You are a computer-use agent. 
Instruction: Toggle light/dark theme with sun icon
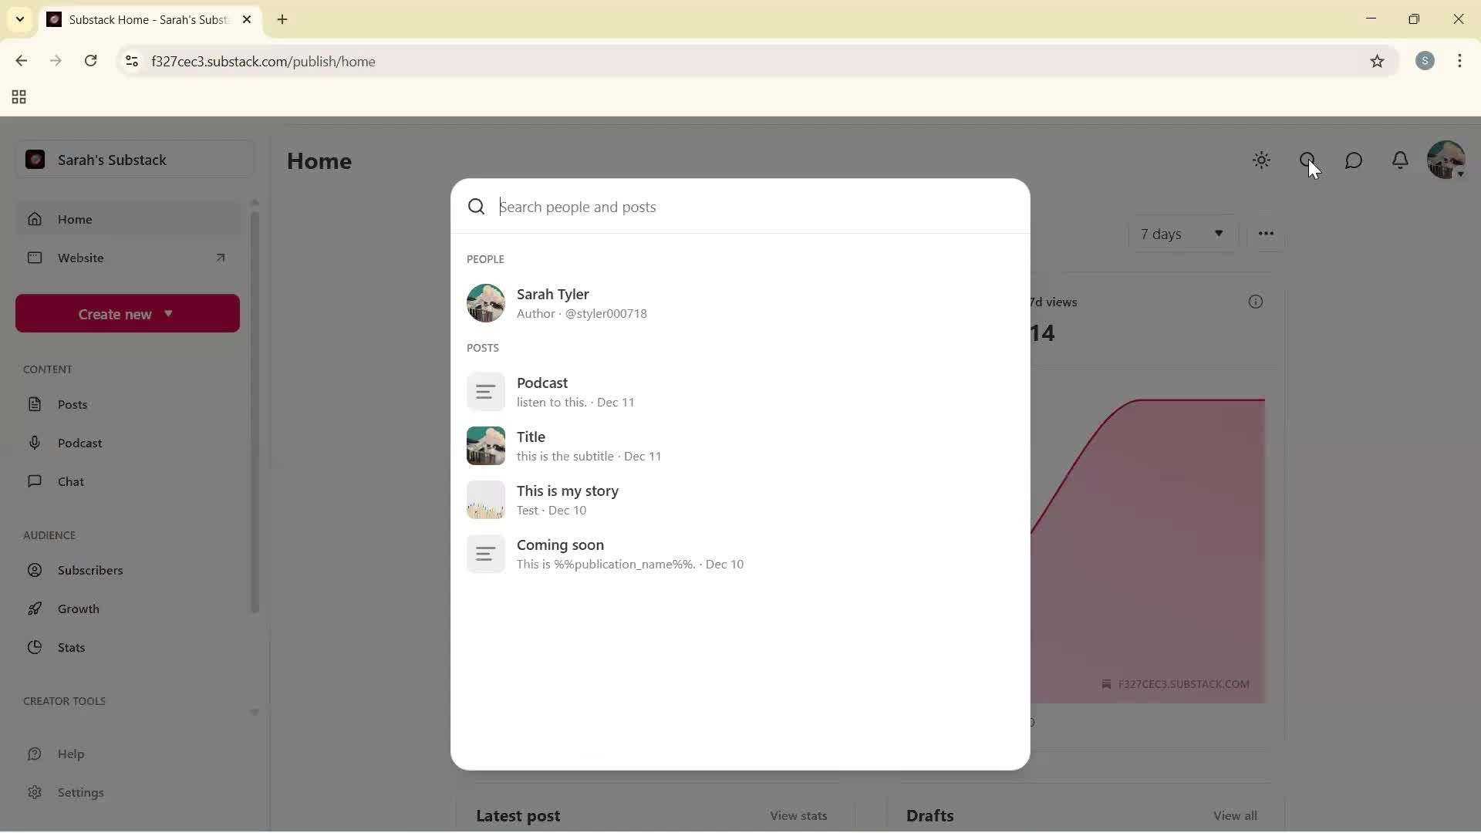pyautogui.click(x=1261, y=160)
